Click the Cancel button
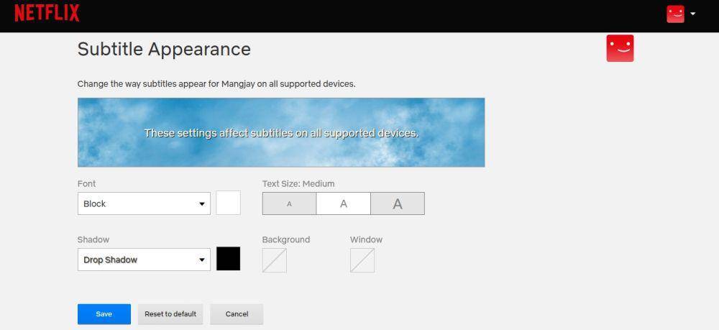This screenshot has height=330, width=719. [237, 314]
